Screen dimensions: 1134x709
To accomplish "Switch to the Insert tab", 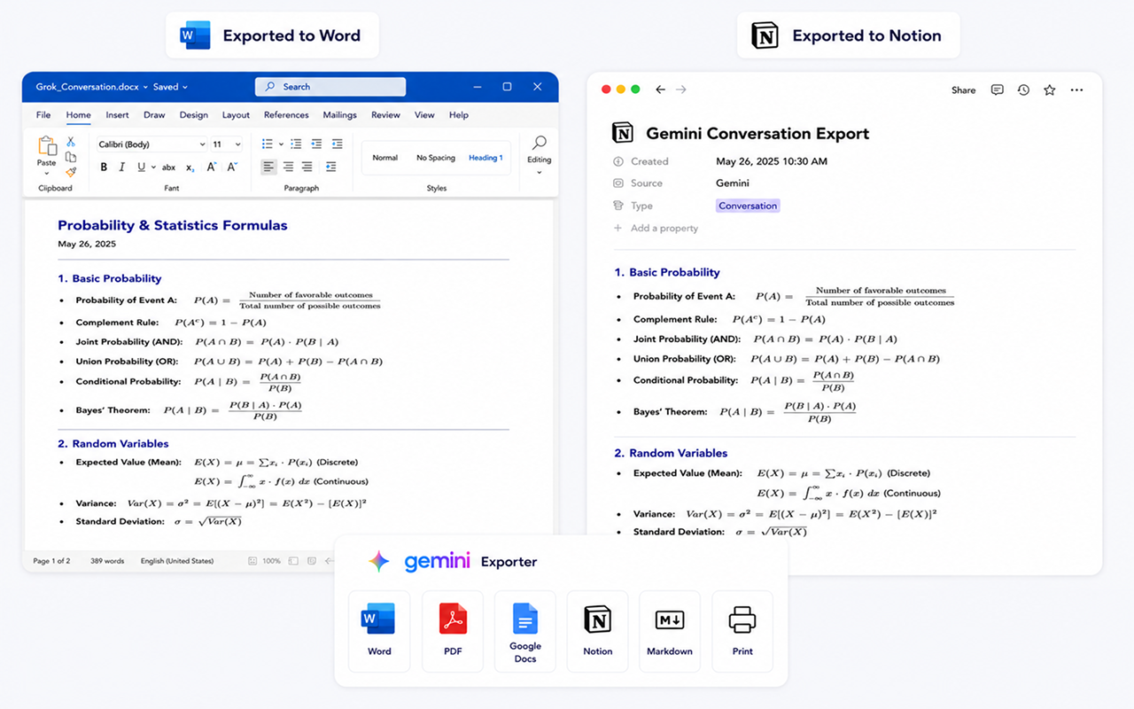I will (117, 115).
